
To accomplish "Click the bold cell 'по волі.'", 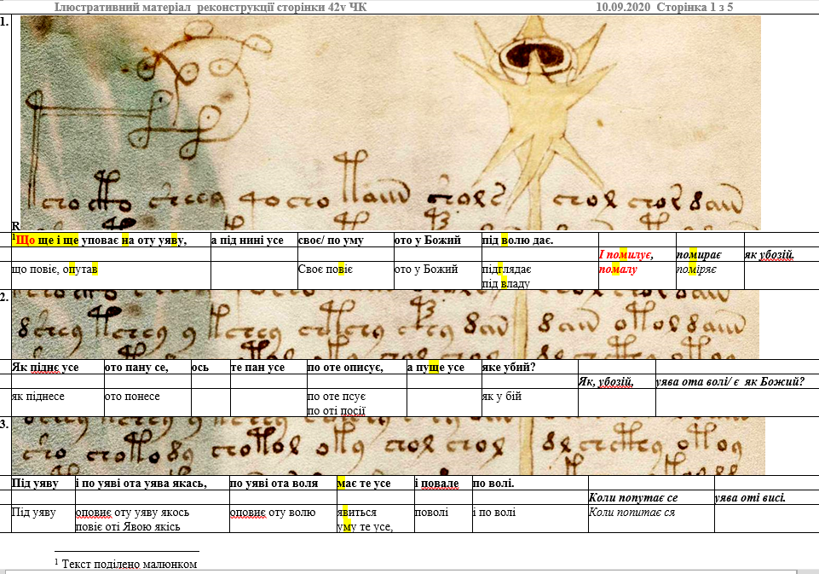I will [530, 483].
